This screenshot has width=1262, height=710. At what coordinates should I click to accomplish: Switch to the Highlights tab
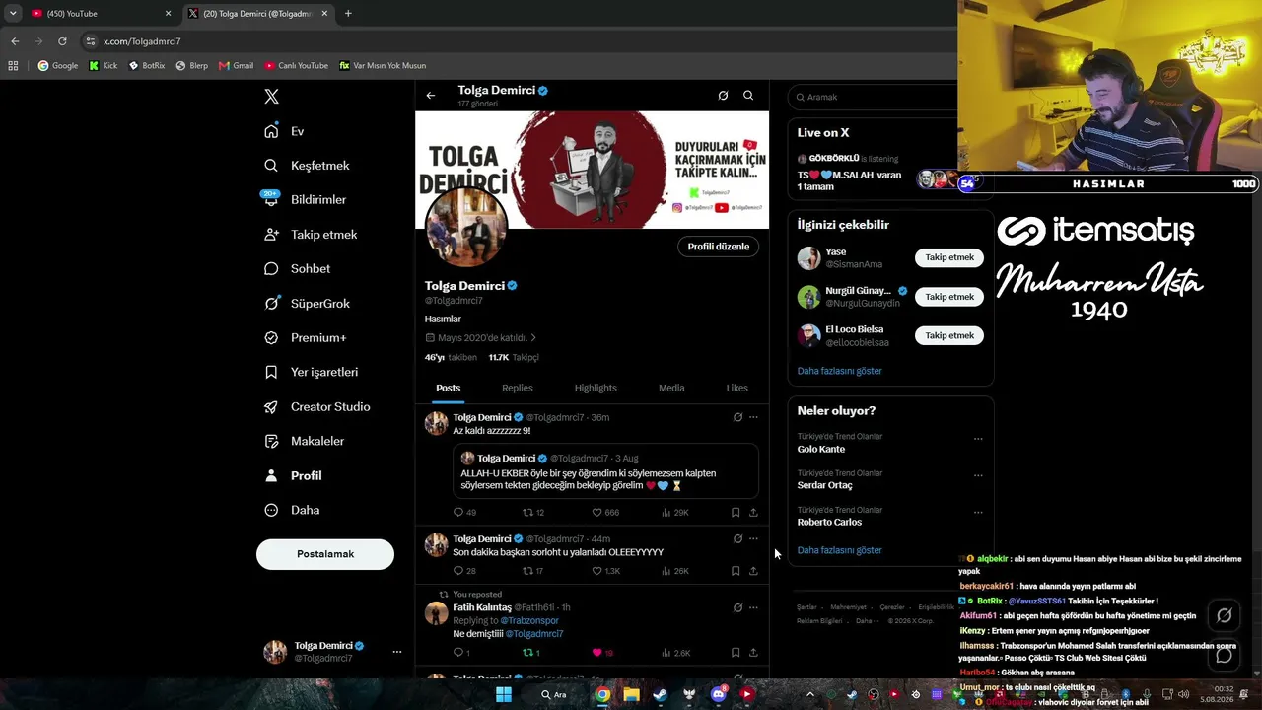point(596,388)
